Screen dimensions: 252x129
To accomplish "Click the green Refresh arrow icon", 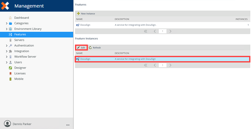I will (90, 47).
